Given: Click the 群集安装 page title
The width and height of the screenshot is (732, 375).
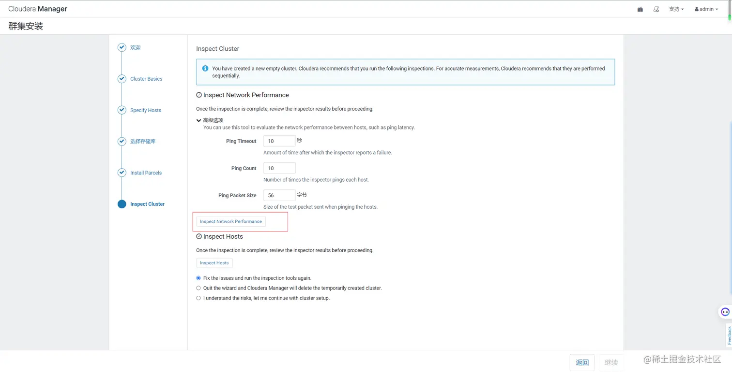Looking at the screenshot, I should 26,26.
